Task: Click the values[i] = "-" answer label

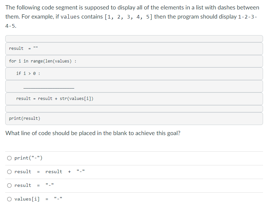Action: (x=38, y=199)
